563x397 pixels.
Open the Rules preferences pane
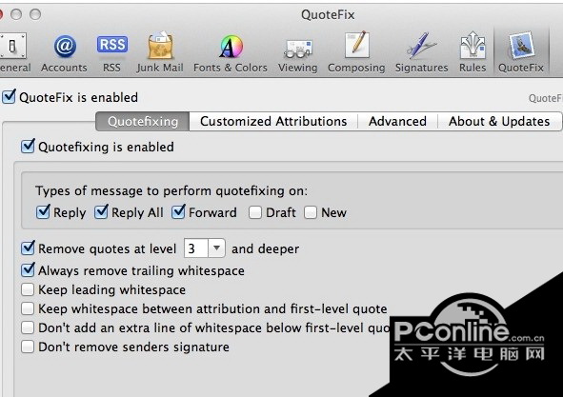click(x=473, y=52)
